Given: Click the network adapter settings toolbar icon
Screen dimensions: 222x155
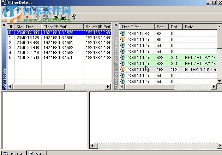Looking at the screenshot, I should coord(45,17).
